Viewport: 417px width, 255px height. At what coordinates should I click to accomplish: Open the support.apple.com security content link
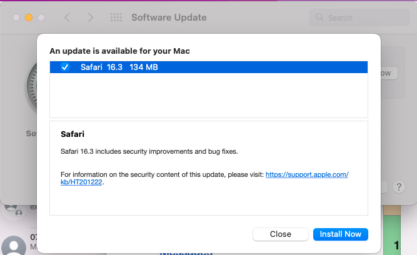pos(306,174)
